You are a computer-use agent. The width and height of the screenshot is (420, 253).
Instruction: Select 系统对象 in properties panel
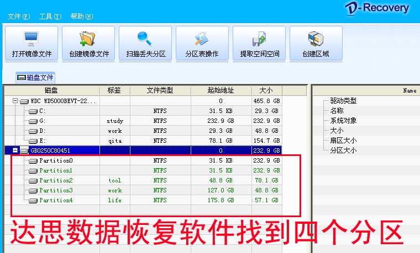343,121
